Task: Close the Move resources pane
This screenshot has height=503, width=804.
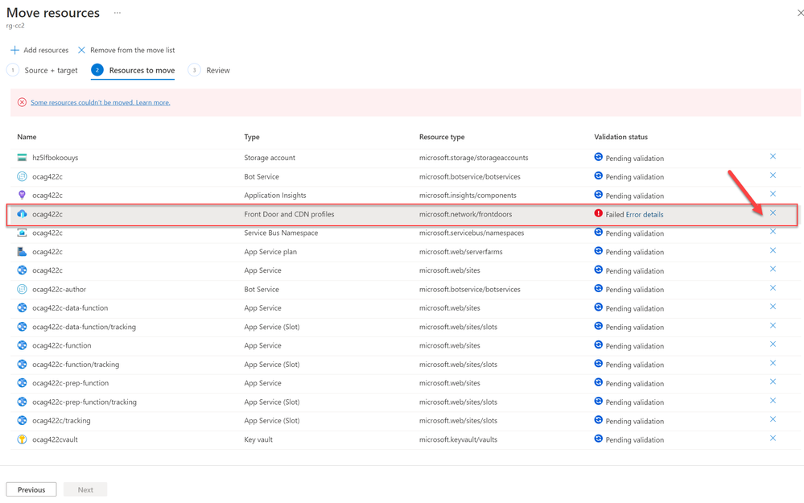Action: 800,13
